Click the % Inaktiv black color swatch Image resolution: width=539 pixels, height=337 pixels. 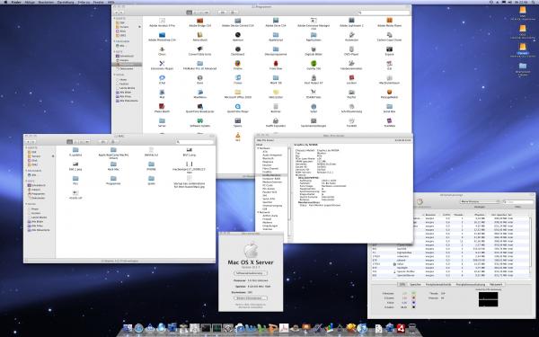coord(413,306)
